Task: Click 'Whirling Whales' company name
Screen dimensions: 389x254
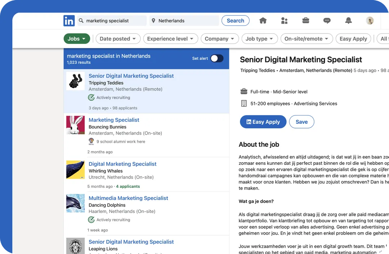Action: tap(106, 171)
